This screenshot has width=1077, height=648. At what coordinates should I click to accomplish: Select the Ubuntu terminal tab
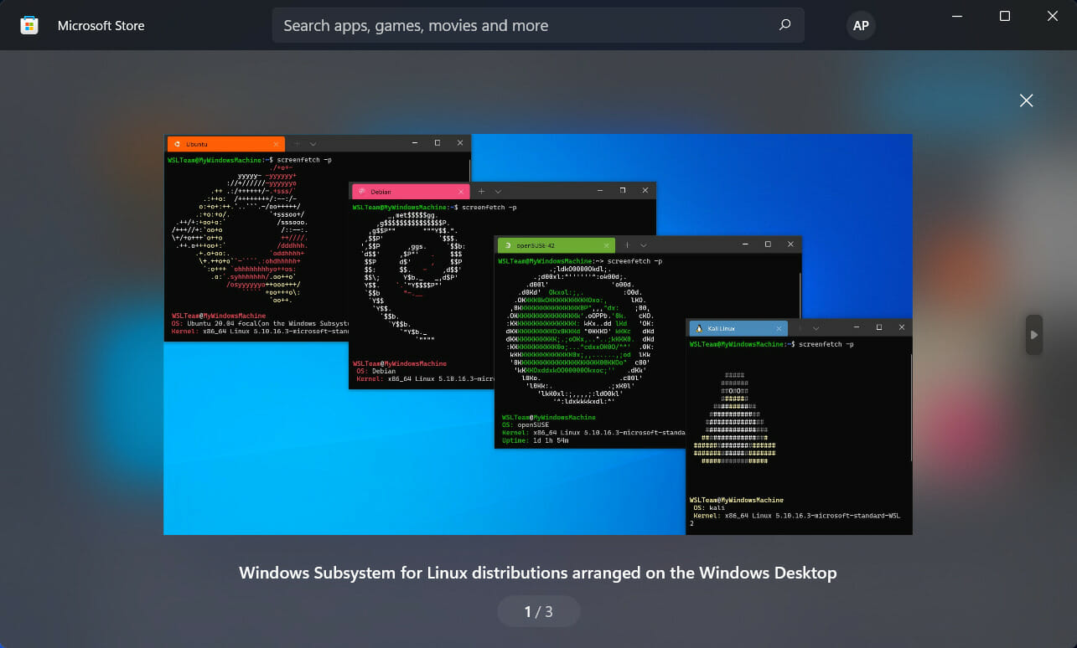click(226, 144)
